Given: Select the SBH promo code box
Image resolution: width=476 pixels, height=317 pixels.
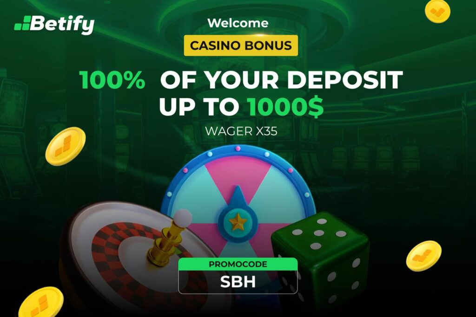Looking at the screenshot, I should click(x=238, y=282).
